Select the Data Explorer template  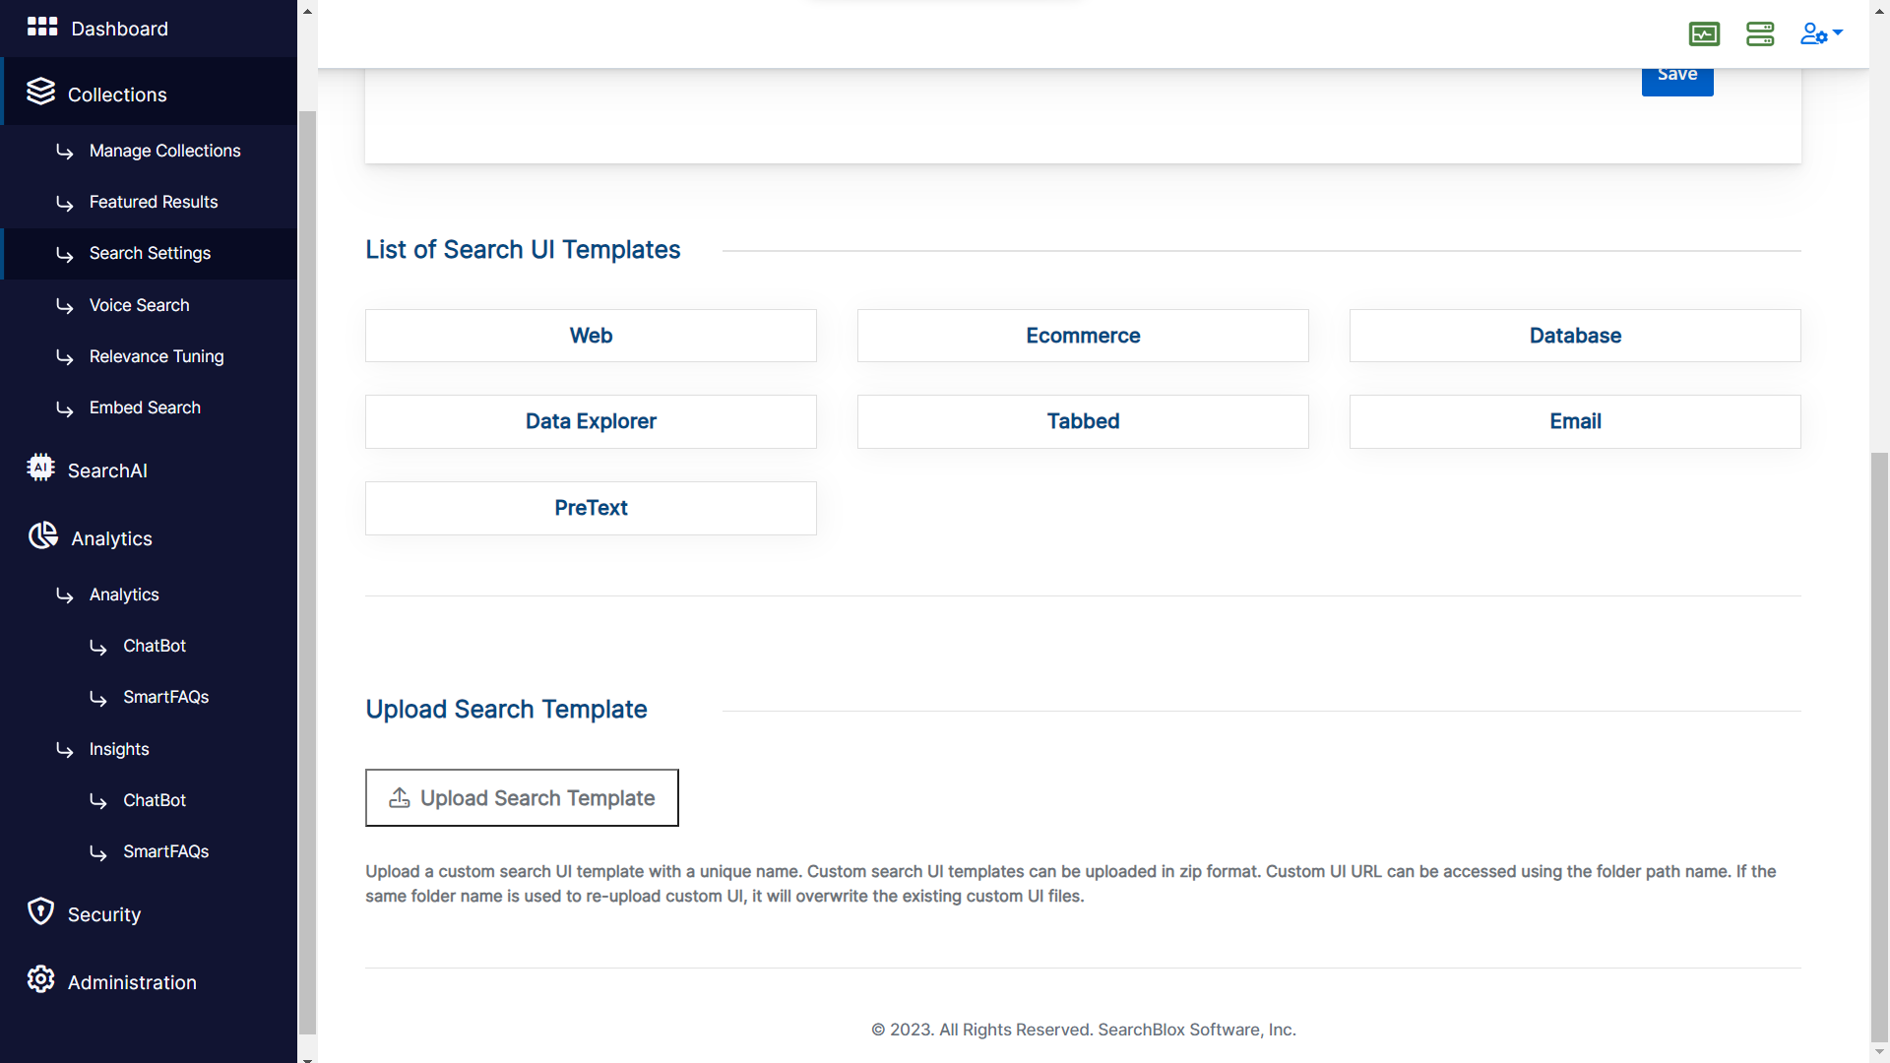[591, 421]
